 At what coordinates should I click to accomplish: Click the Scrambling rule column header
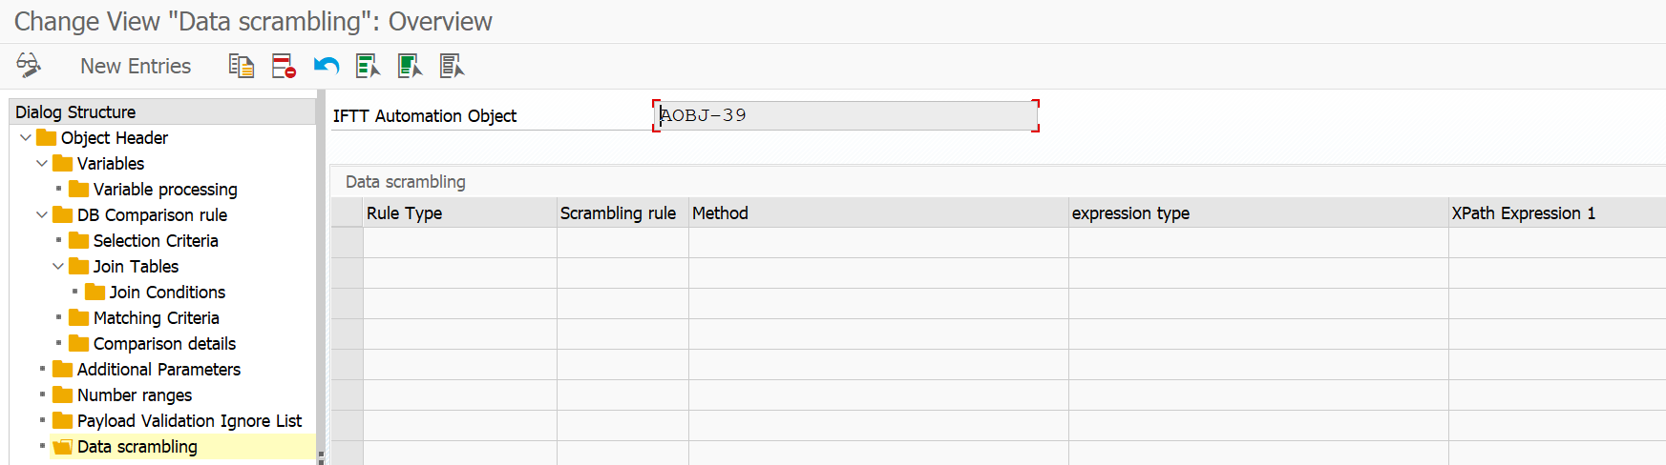pos(618,213)
